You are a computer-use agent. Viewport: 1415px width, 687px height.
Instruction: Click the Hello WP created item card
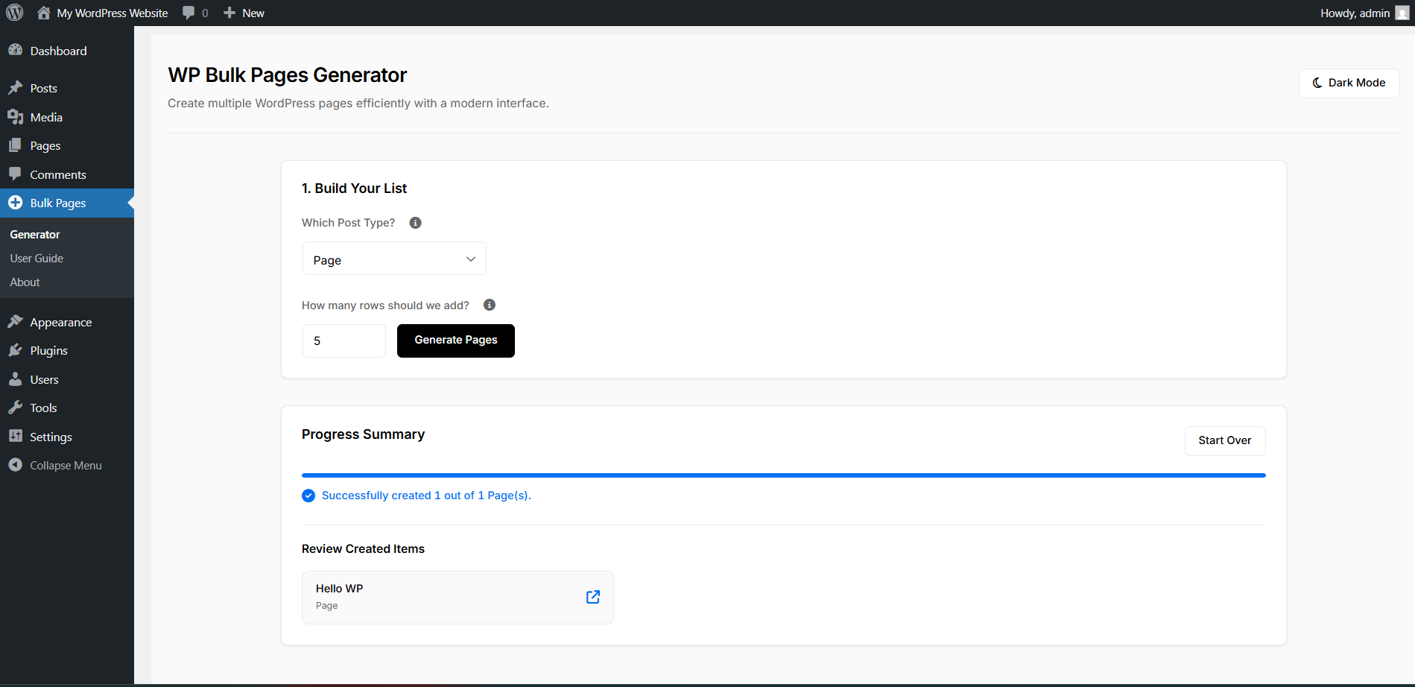point(458,598)
